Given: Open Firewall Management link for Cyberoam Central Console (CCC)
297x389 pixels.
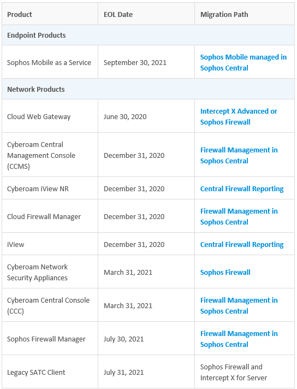Looking at the screenshot, I should pyautogui.click(x=239, y=305).
